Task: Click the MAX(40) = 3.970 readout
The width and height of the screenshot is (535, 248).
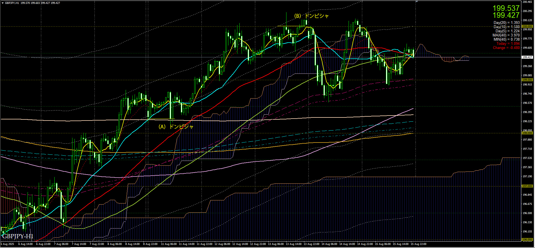Action: [x=506, y=35]
